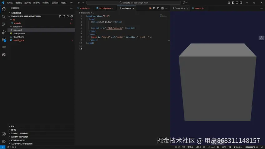
Task: Open the overflow menu ellipsis in menu bar
Action: coord(71,3)
